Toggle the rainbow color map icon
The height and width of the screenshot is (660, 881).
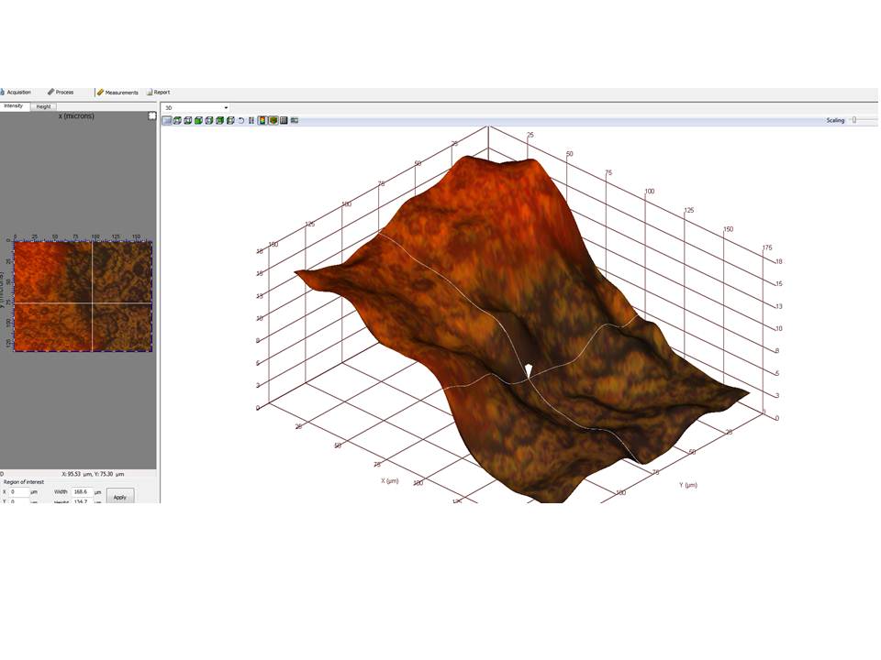262,120
